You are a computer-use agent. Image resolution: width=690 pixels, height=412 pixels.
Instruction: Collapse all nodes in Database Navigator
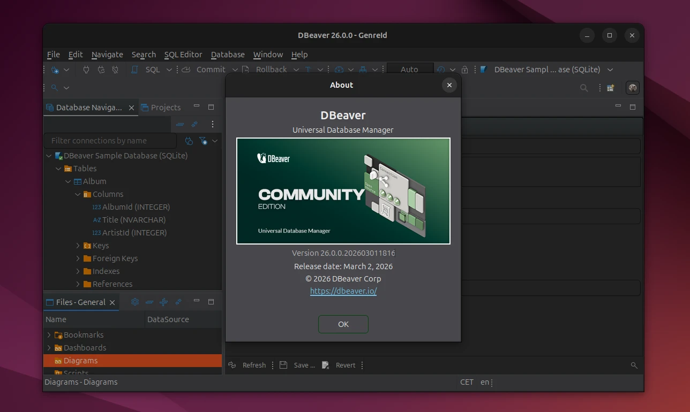point(179,124)
